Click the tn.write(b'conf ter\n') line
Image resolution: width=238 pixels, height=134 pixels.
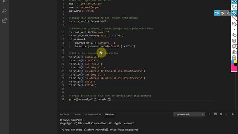point(86,64)
